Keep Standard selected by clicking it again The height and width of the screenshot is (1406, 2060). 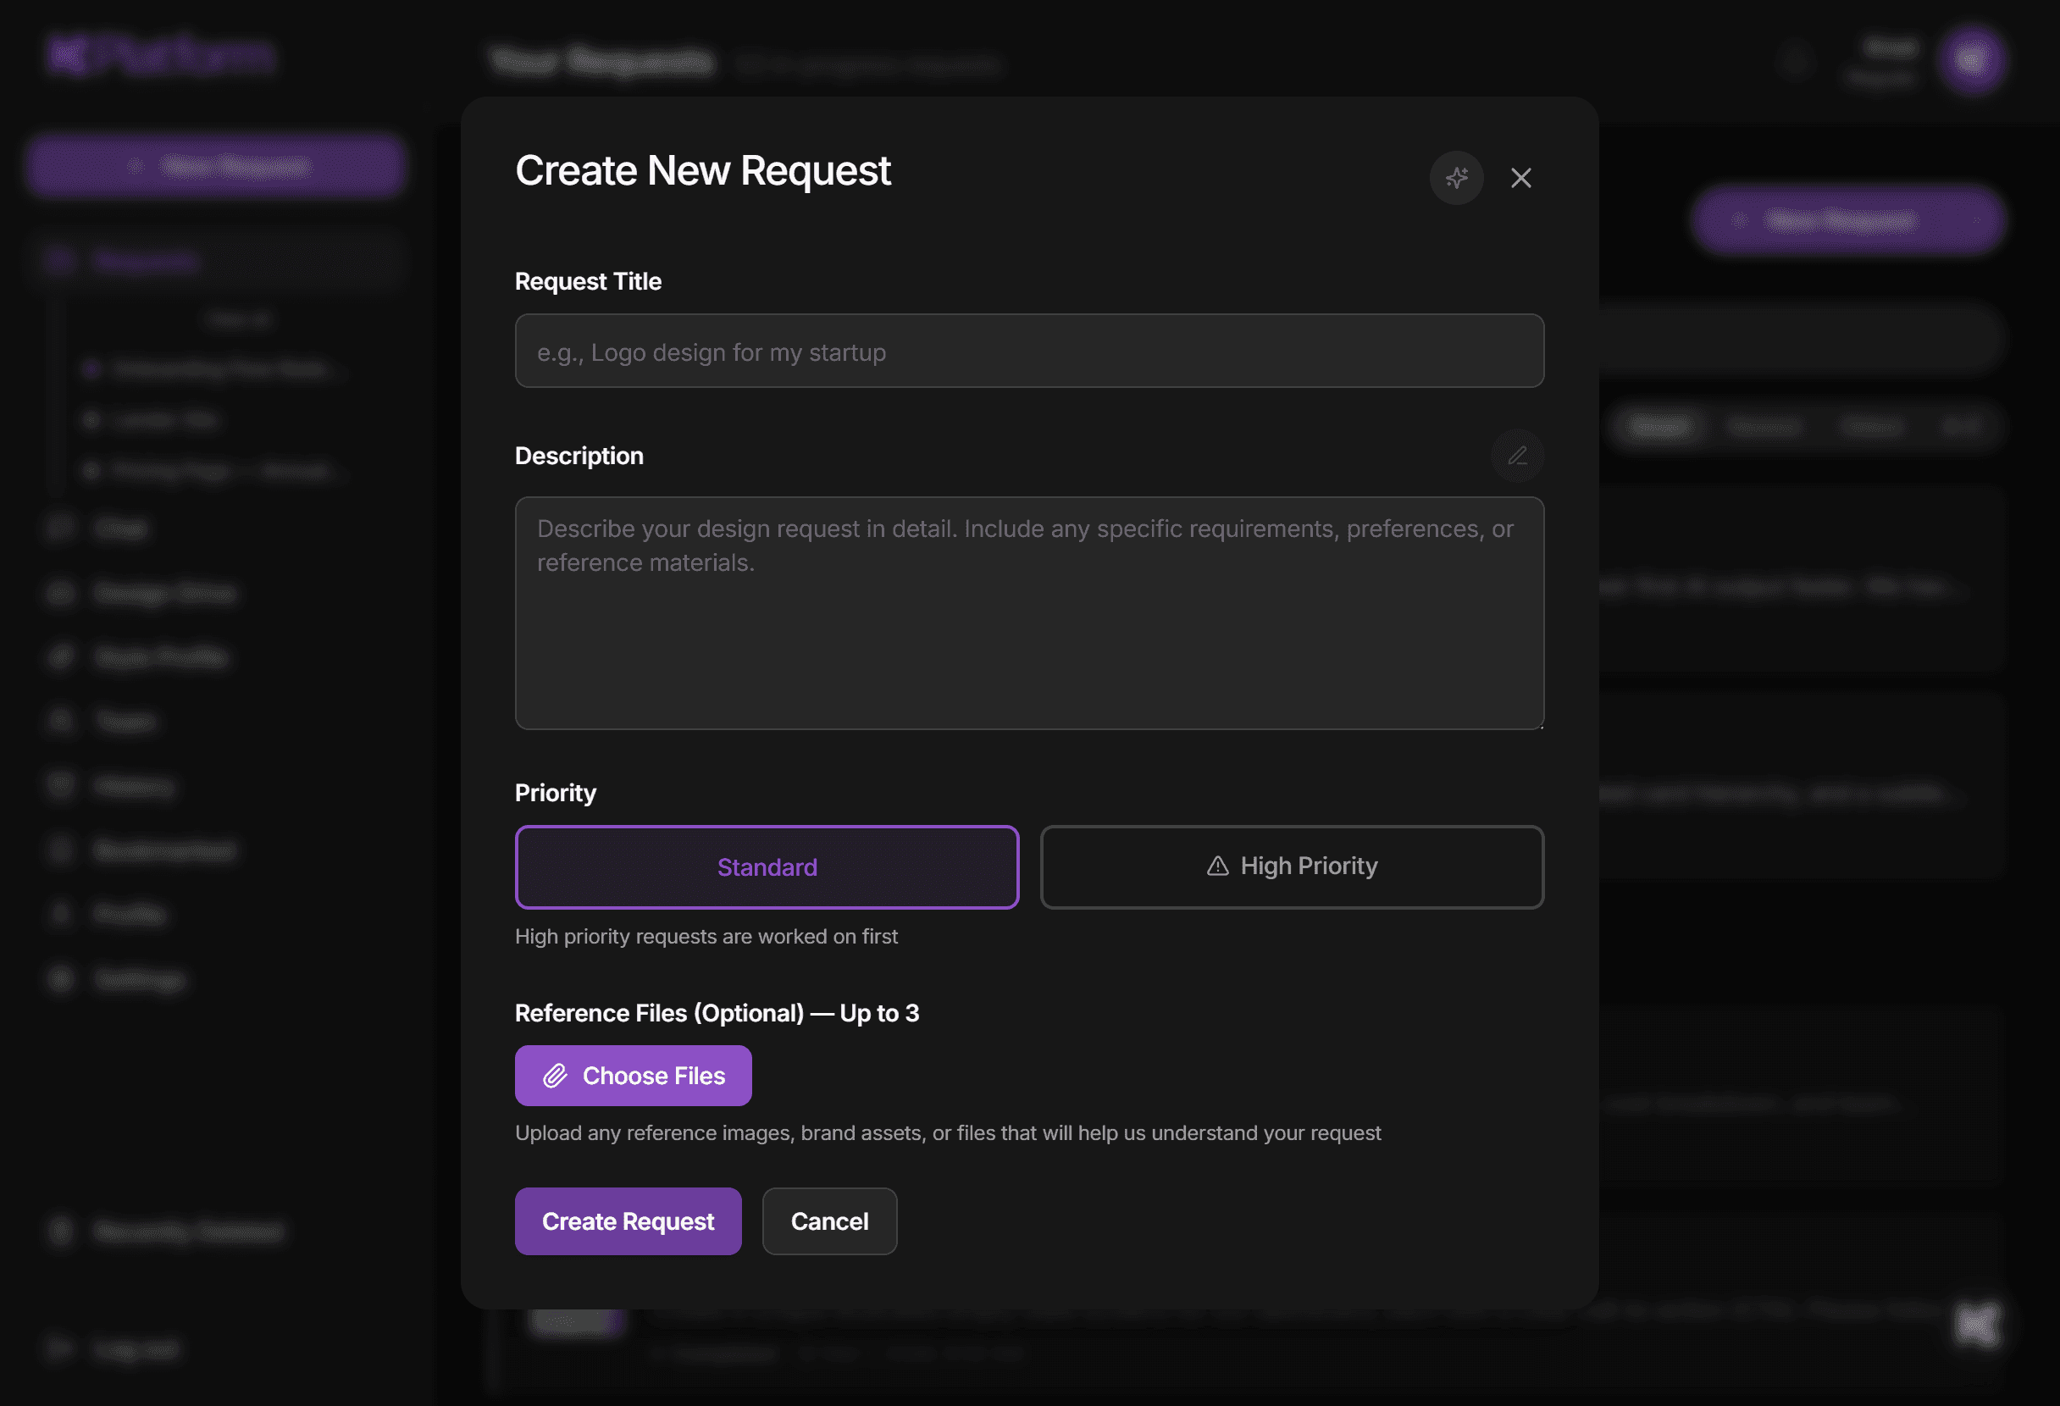pos(767,867)
